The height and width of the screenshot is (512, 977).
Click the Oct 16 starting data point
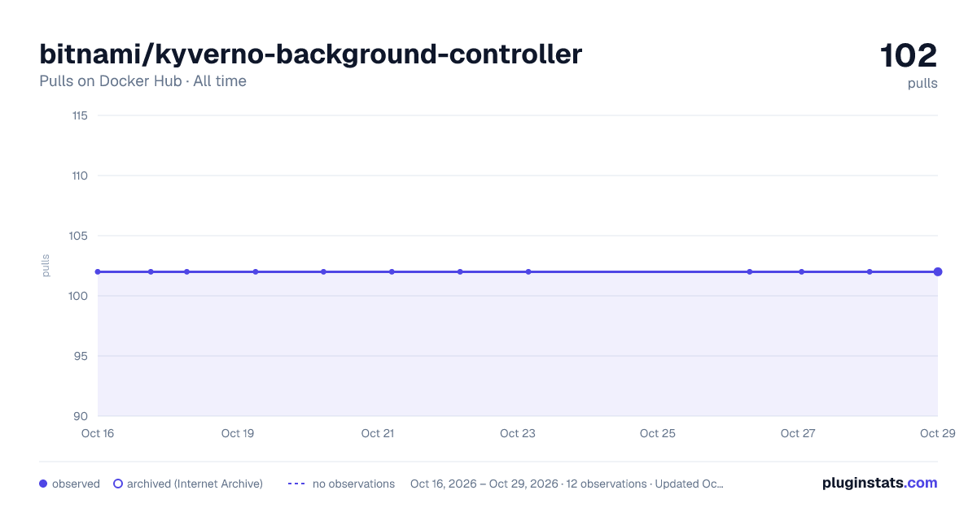[x=98, y=271]
